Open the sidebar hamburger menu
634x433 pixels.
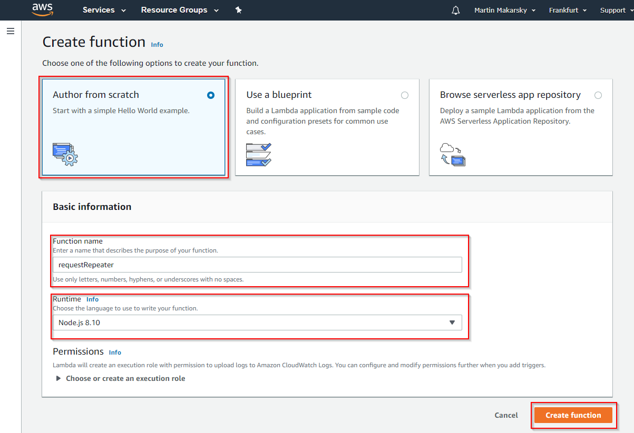click(x=10, y=31)
